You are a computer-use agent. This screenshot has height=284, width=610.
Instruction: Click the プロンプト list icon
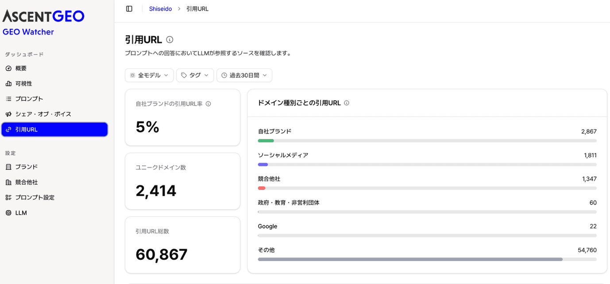[x=8, y=99]
